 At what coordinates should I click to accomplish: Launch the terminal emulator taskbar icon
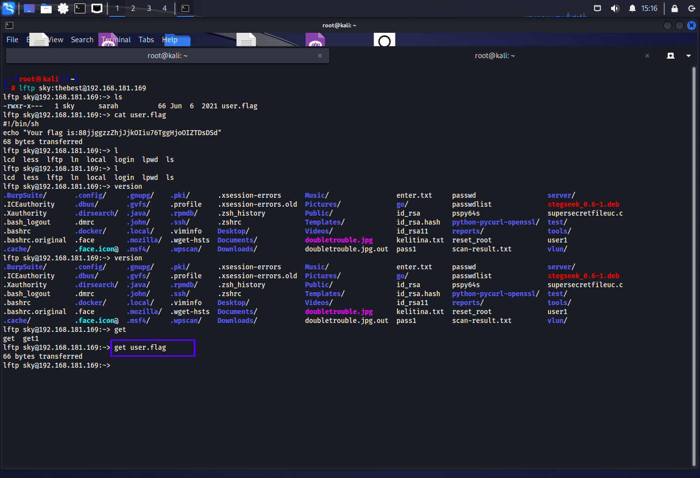coord(80,8)
